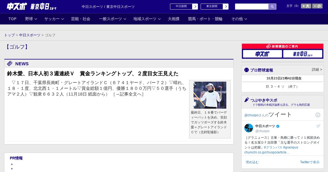This screenshot has width=328, height=172.
Task: Click 中日スポーツ / 東京中日スポーツ header text
Action: [108, 7]
